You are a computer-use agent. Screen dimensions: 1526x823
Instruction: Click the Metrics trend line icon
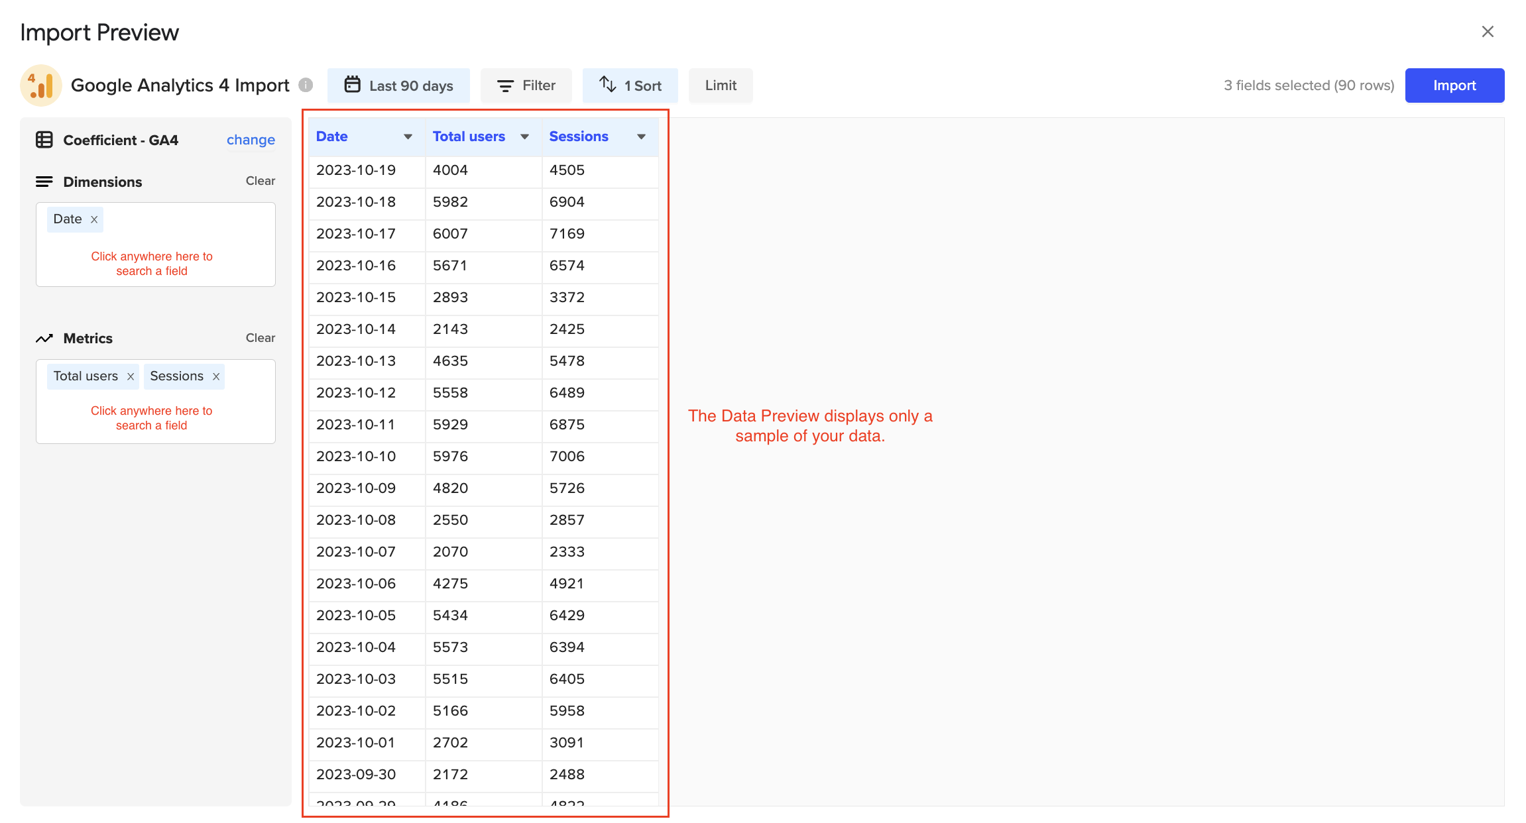coord(44,339)
